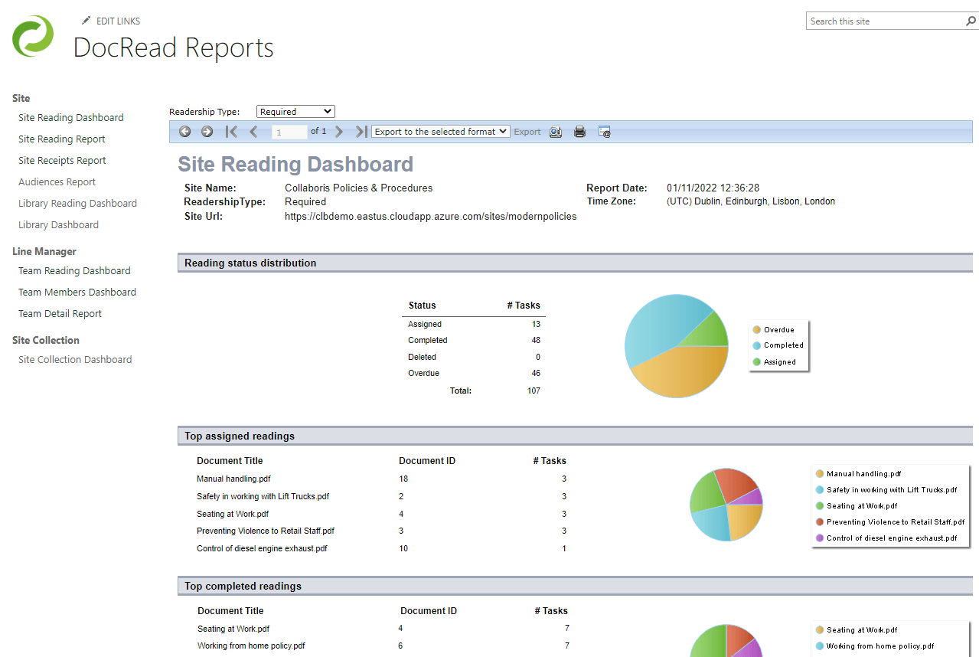Open the Readership Type dropdown
Screen dimensions: 979x657
click(x=295, y=112)
